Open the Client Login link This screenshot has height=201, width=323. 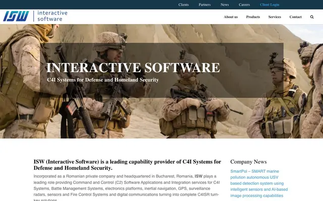(x=270, y=5)
